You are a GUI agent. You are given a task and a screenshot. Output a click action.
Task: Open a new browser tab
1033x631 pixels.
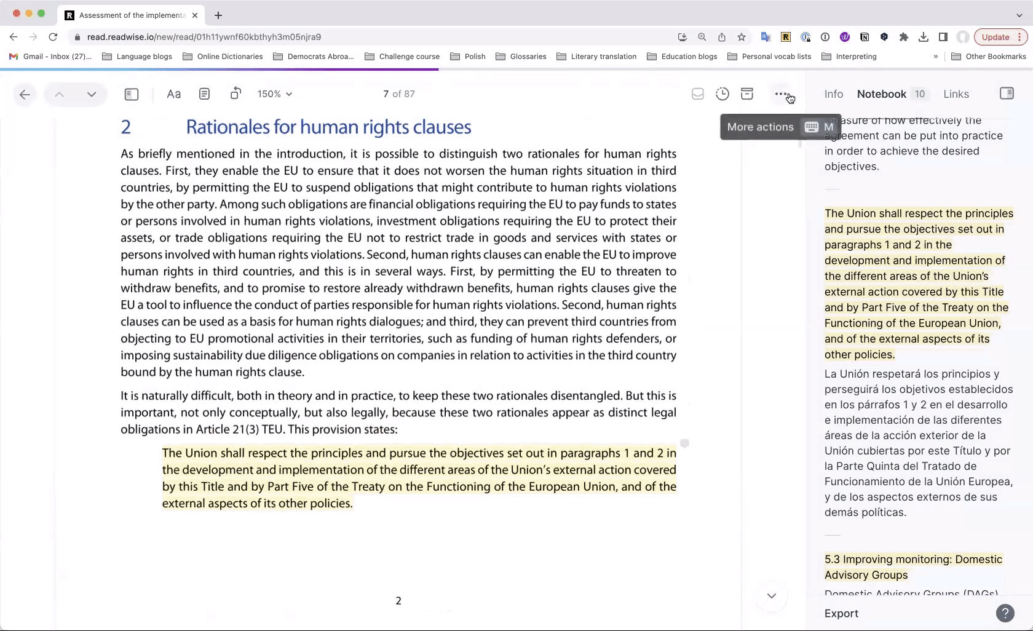[218, 15]
